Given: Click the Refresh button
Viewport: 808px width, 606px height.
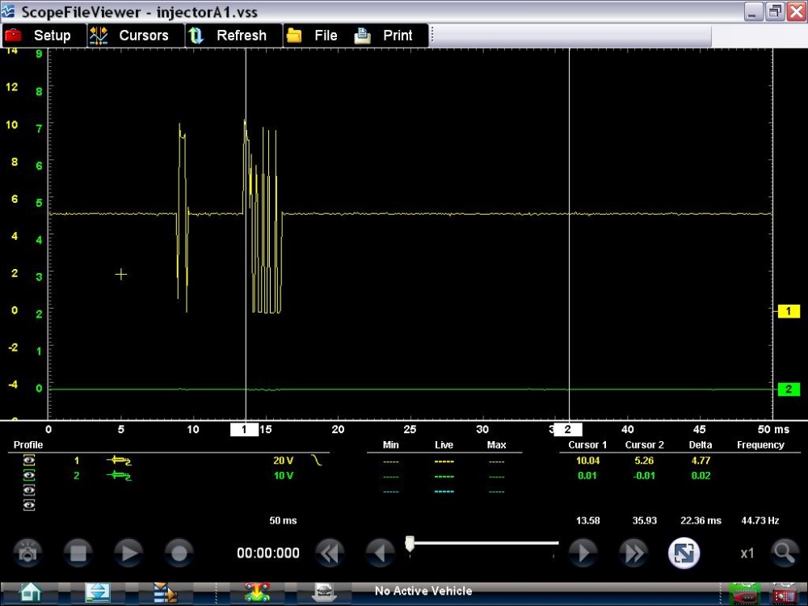Looking at the screenshot, I should coord(229,36).
